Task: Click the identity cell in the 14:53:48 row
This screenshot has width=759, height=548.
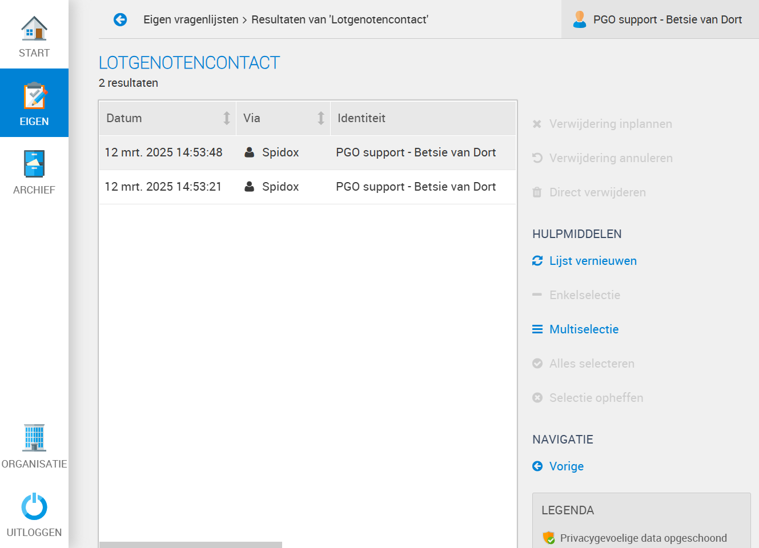Action: [416, 152]
